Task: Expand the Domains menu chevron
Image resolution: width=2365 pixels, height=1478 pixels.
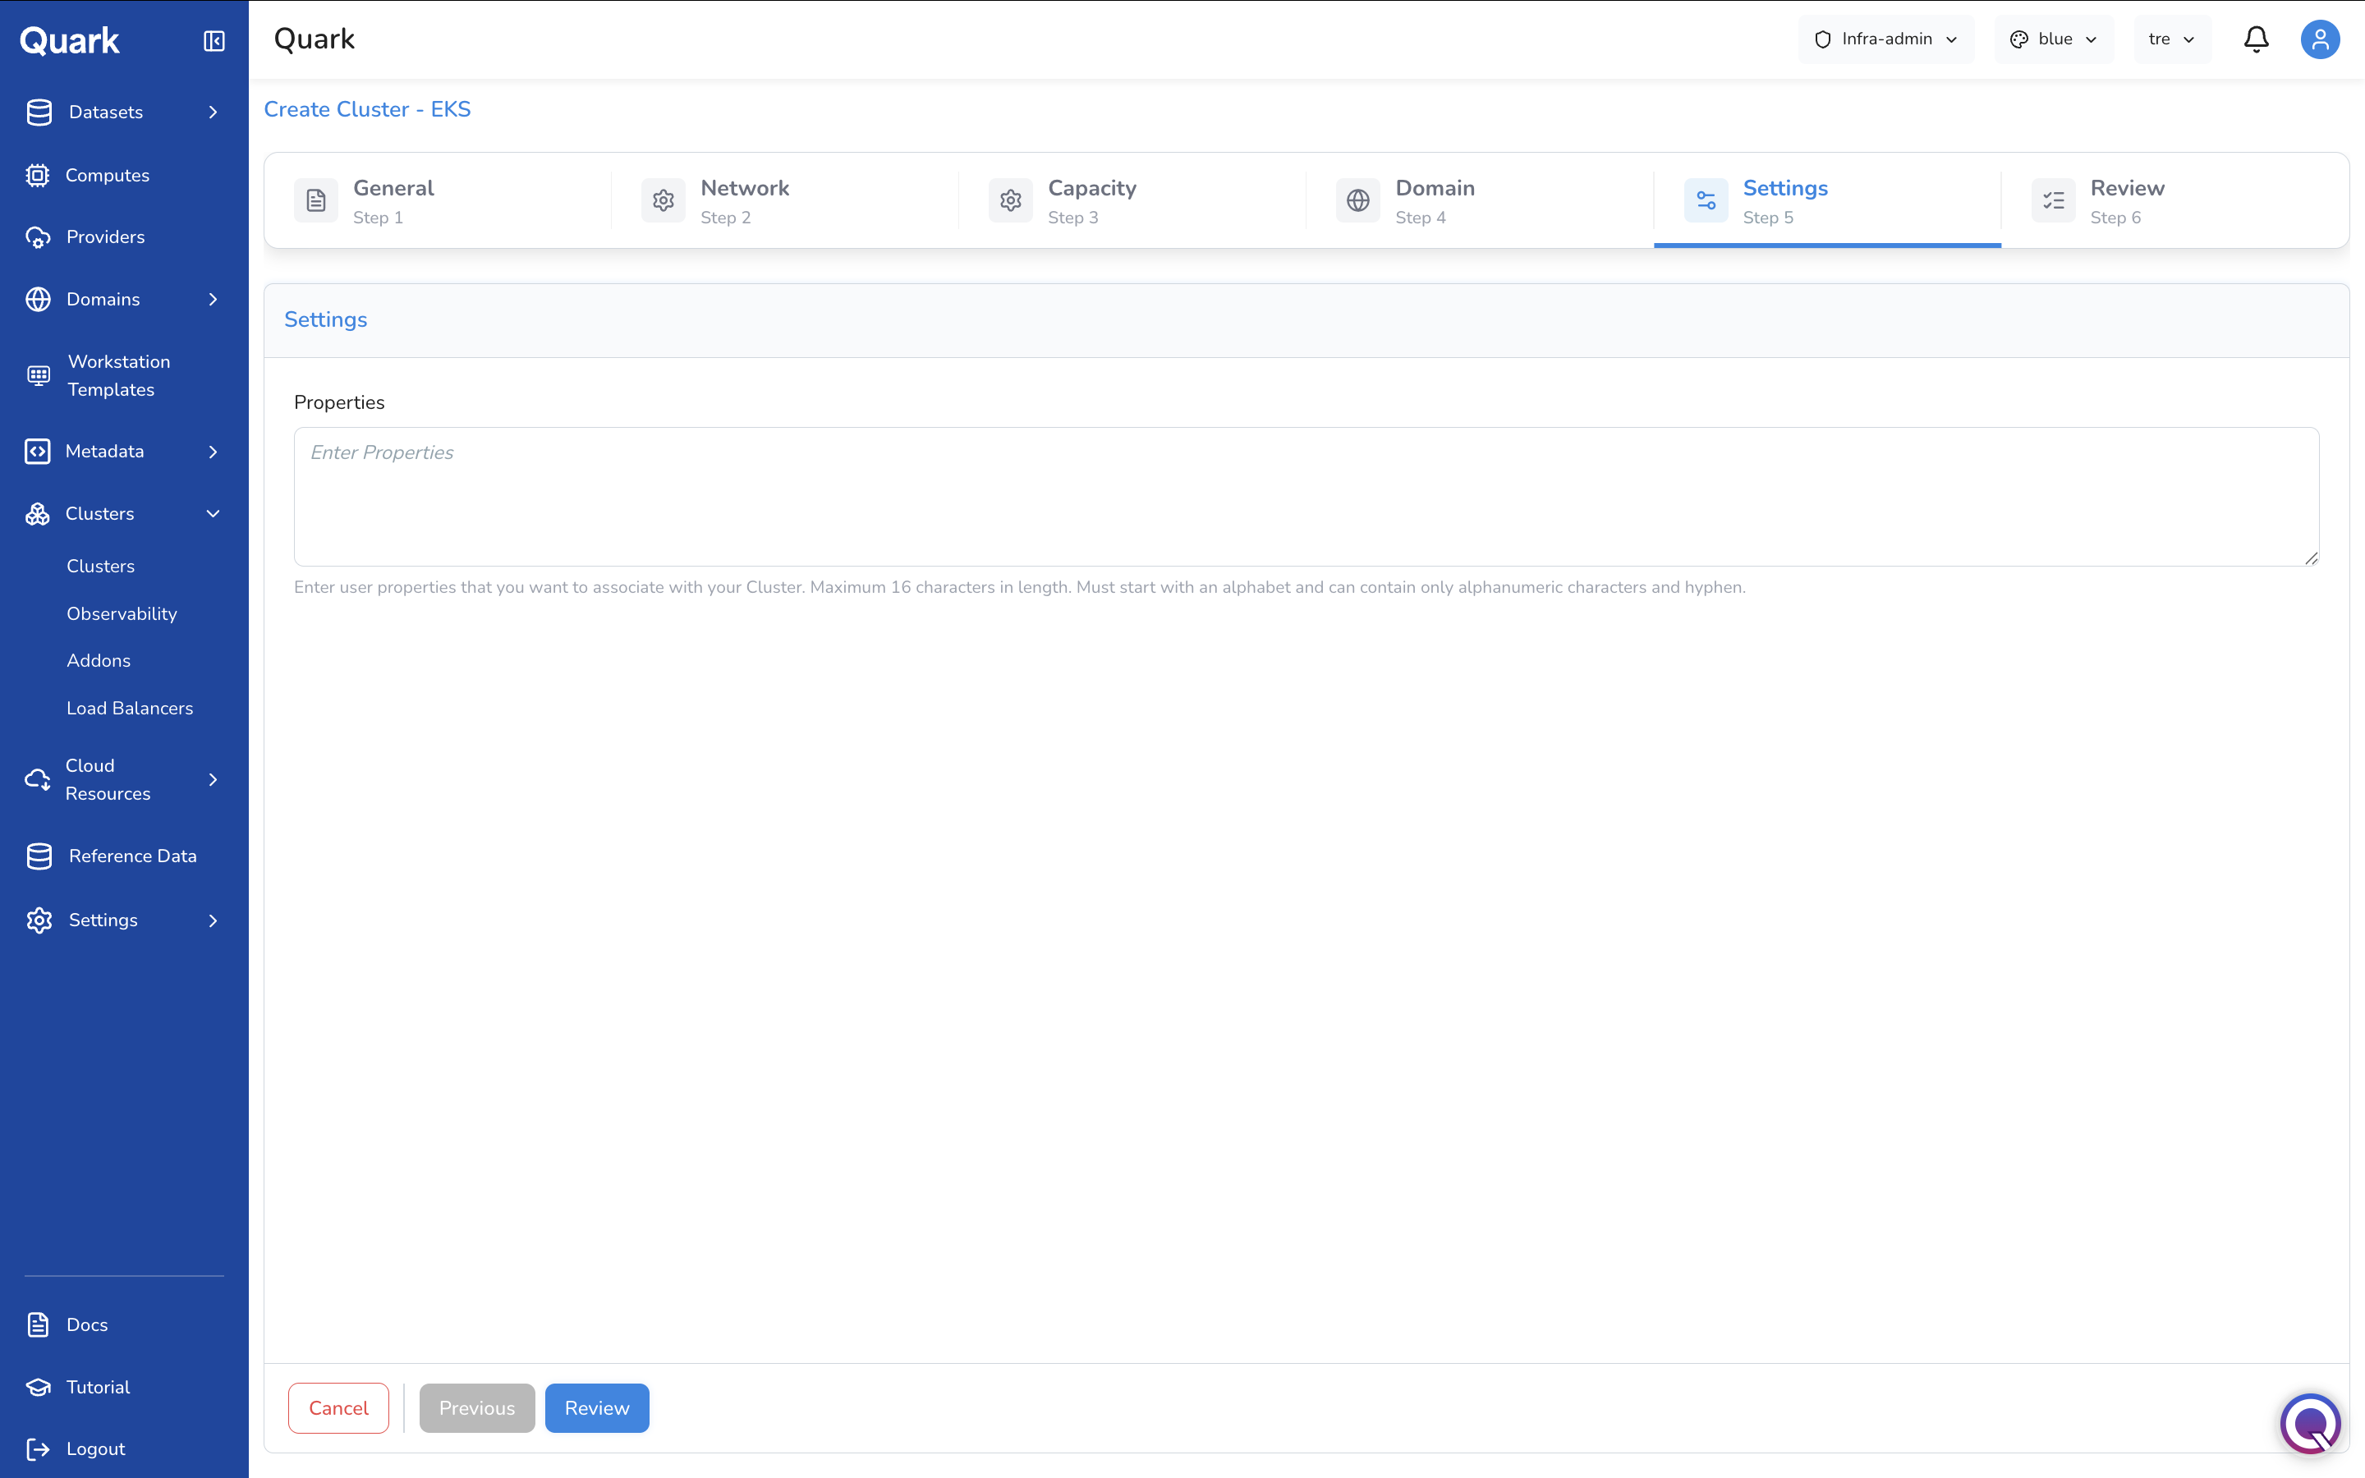Action: coord(213,299)
